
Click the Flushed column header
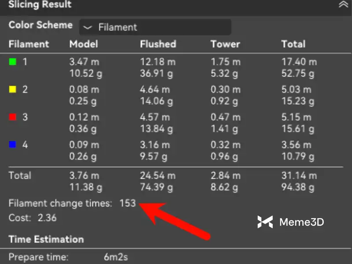[158, 44]
